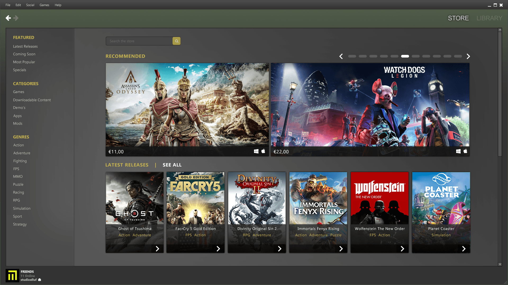Filter by the Racing genre
This screenshot has height=285, width=508.
pyautogui.click(x=19, y=192)
